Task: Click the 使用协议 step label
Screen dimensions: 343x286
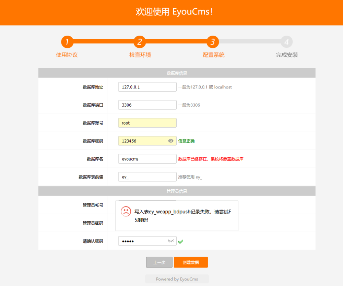Action: (67, 55)
